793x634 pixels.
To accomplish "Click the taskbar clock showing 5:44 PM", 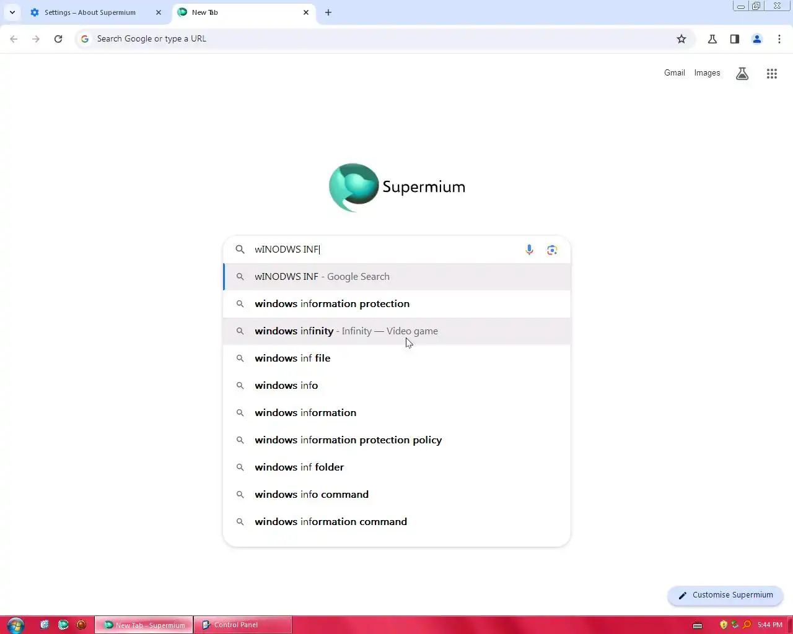I will (x=769, y=625).
